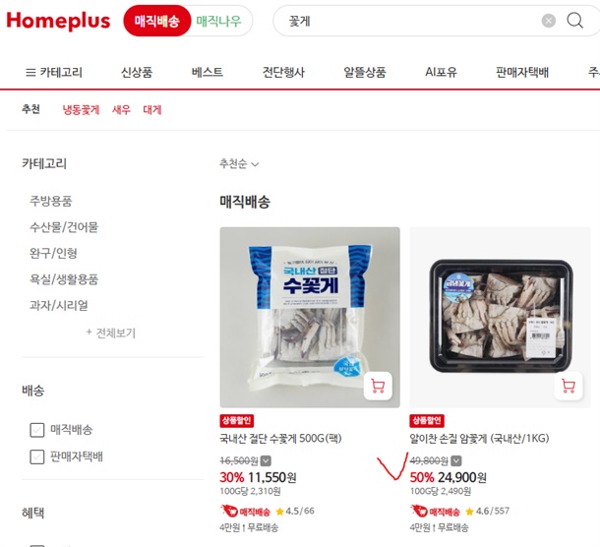Expand price details beside 16,500원

pos(266,460)
